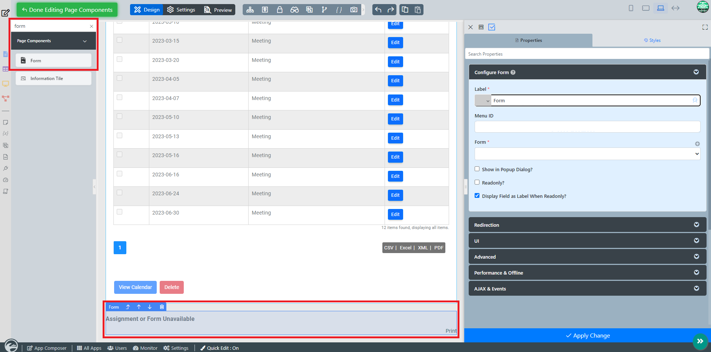Delete the Form component using trash icon
711x352 pixels.
tap(162, 307)
